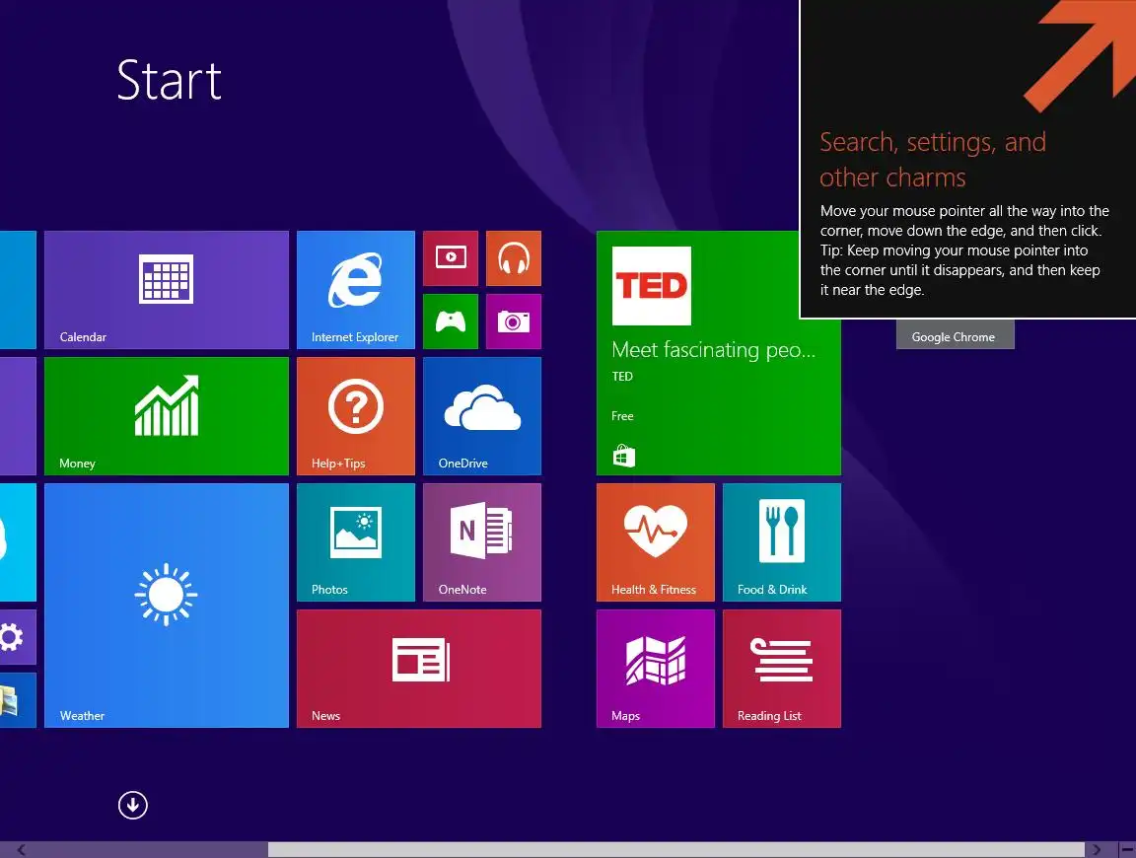Click 'Search, settings, and other charms' heading

click(x=933, y=160)
